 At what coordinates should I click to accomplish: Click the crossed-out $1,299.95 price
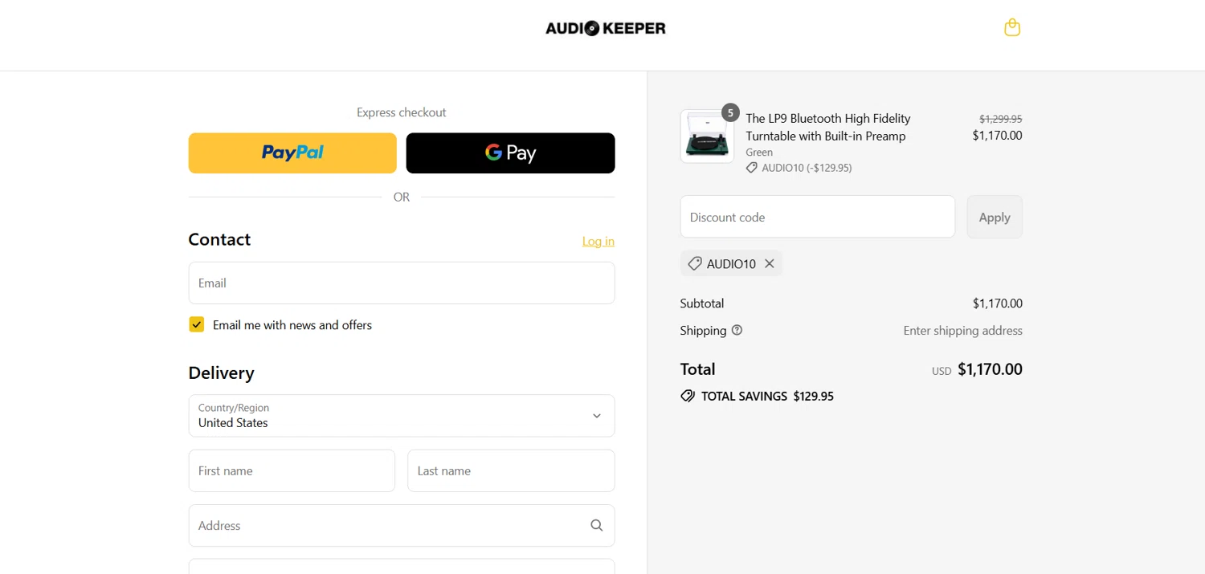pos(1001,119)
